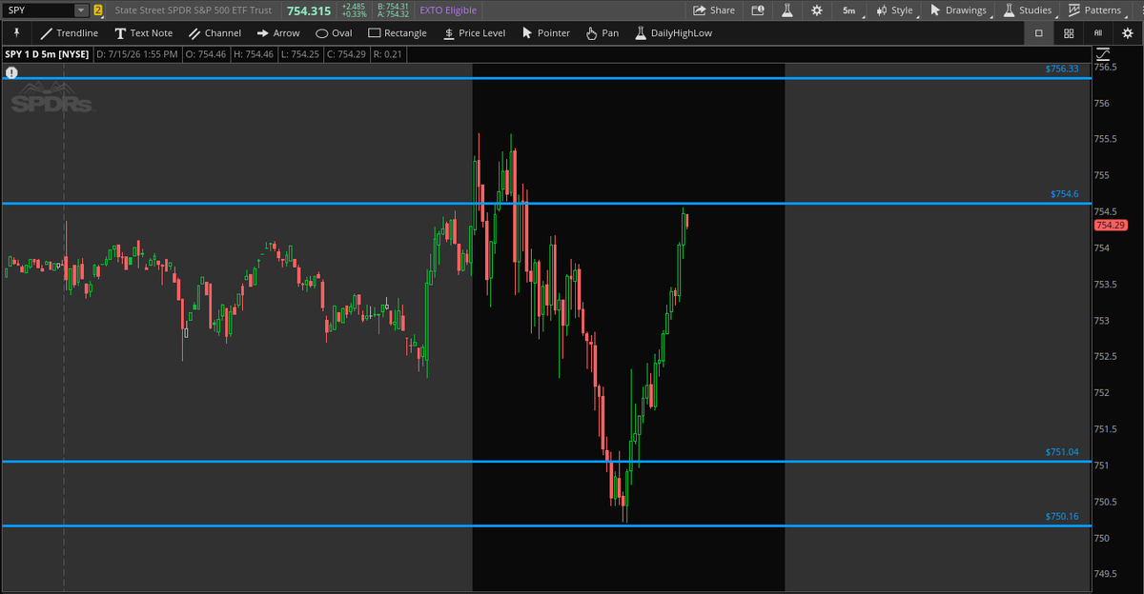Click the +0.33% percent change value
Screen dimensions: 1144x594
355,15
